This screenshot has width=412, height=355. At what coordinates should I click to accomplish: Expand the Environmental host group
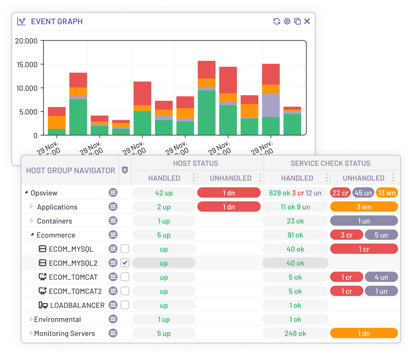coord(31,319)
